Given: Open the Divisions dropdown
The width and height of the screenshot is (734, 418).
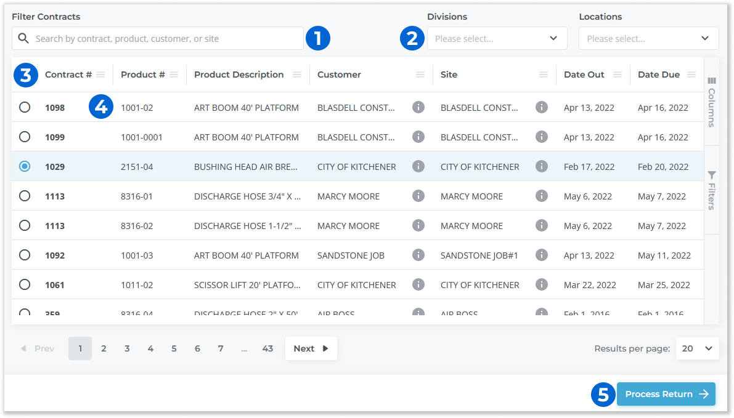Looking at the screenshot, I should [497, 38].
